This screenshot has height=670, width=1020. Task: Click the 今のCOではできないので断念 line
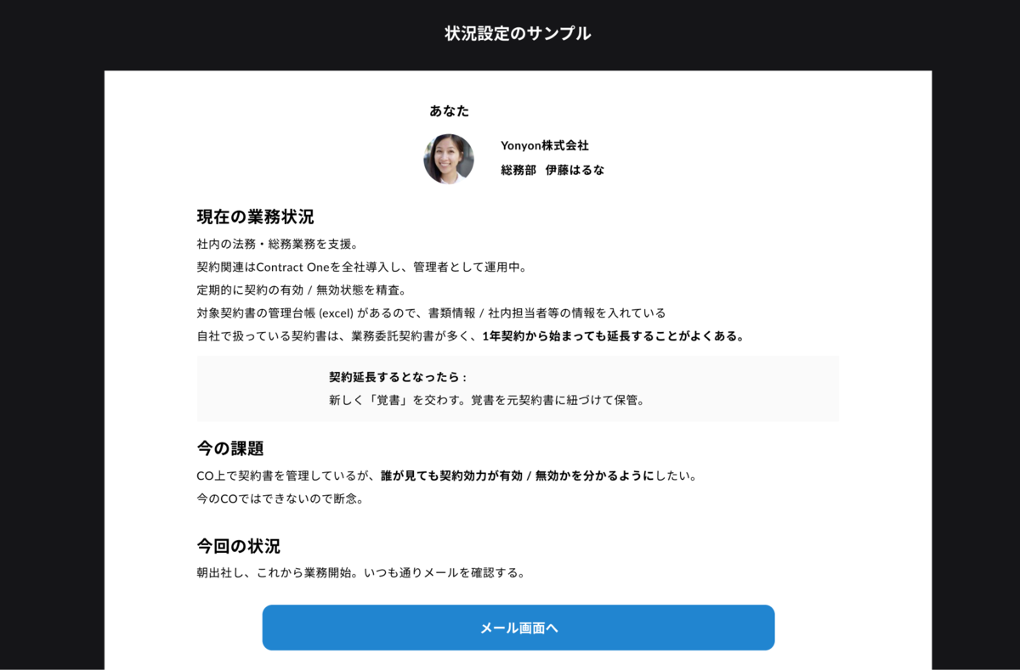(x=280, y=498)
